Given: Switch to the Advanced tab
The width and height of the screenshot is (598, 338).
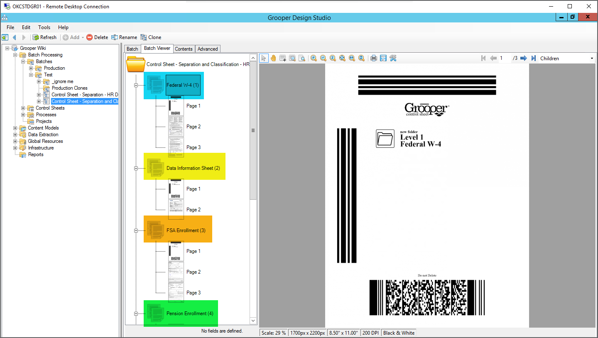Looking at the screenshot, I should 208,49.
